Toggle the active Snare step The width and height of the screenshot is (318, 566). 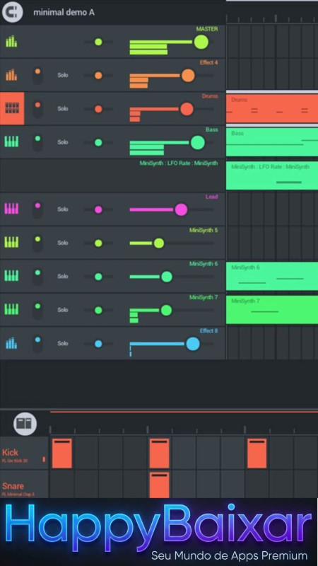pos(160,485)
